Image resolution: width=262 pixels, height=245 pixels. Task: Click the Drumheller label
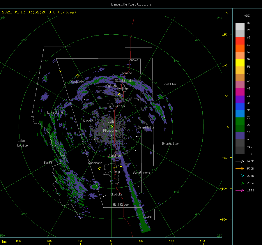(x=171, y=144)
